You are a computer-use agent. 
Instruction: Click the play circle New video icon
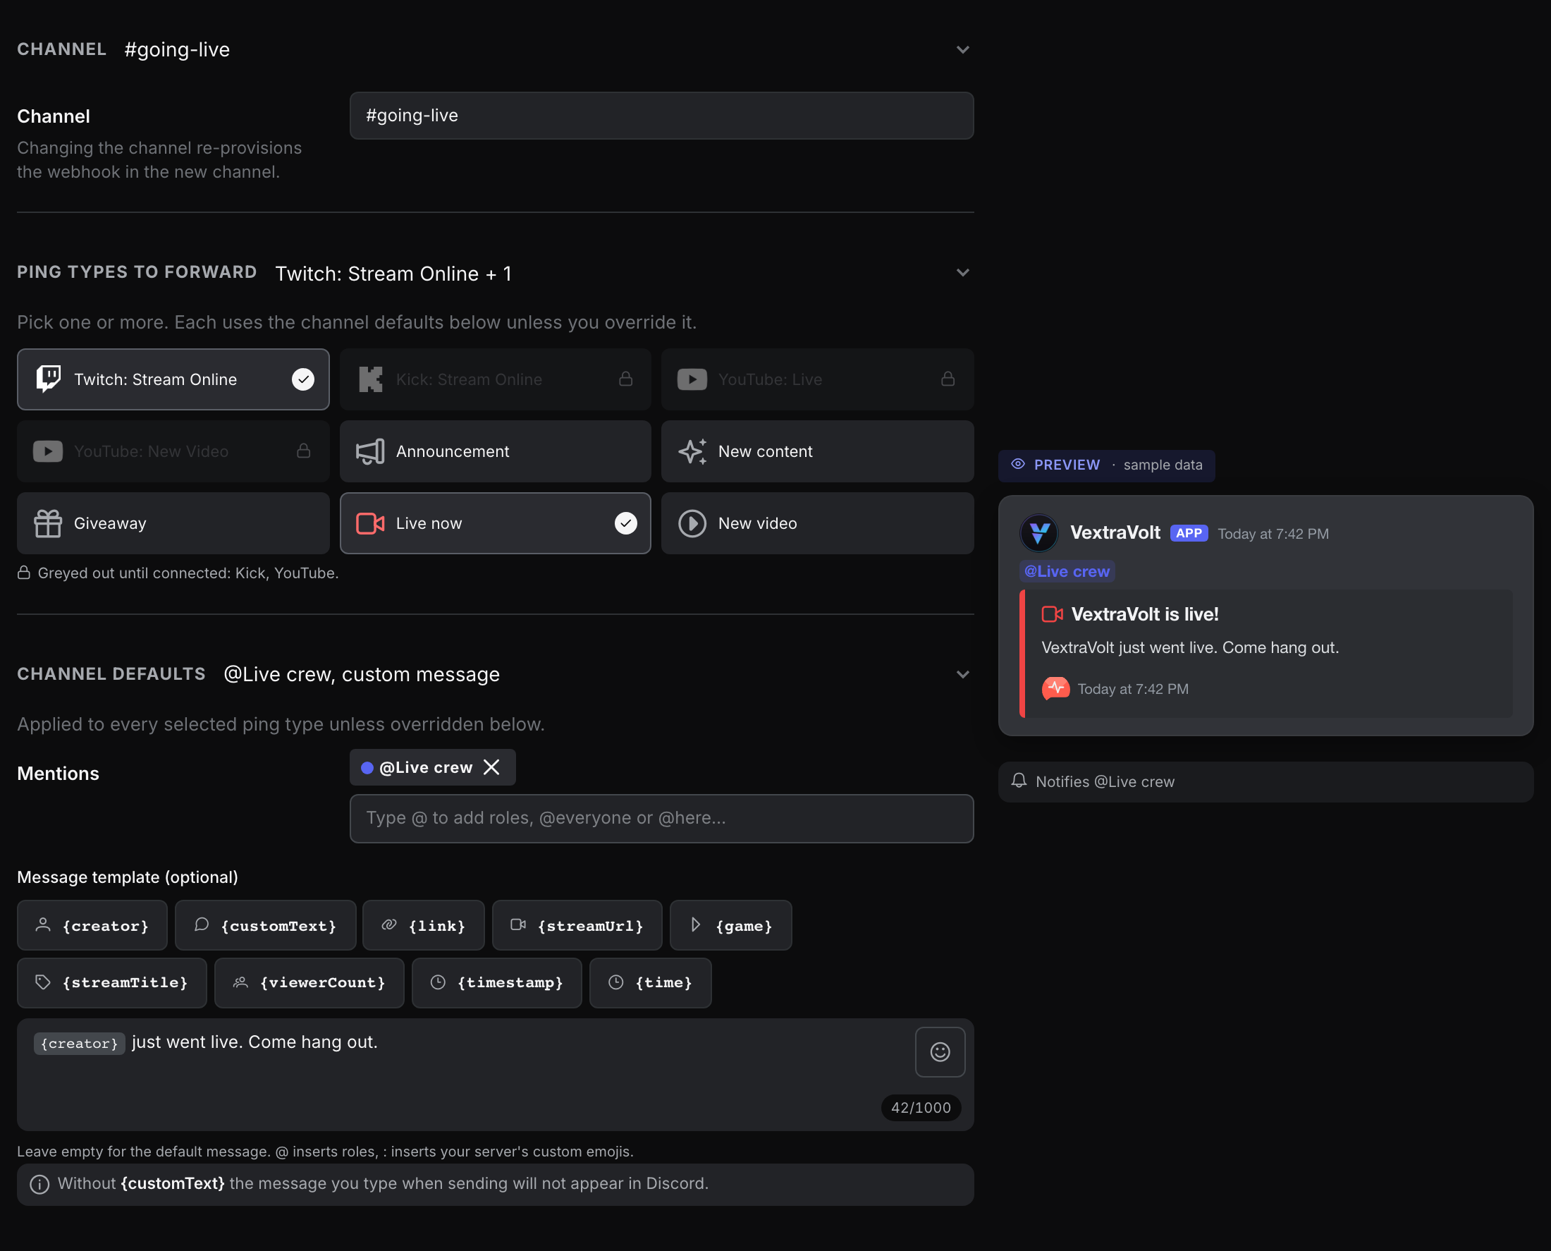click(x=692, y=524)
